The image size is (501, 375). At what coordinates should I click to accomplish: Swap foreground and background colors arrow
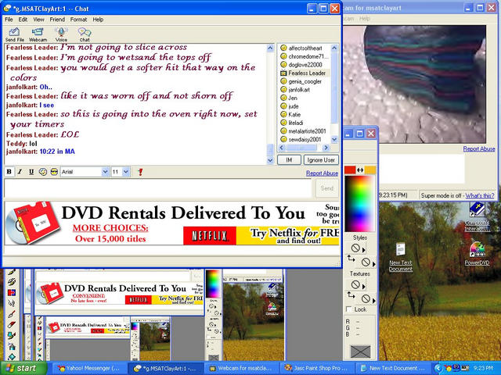pyautogui.click(x=360, y=170)
